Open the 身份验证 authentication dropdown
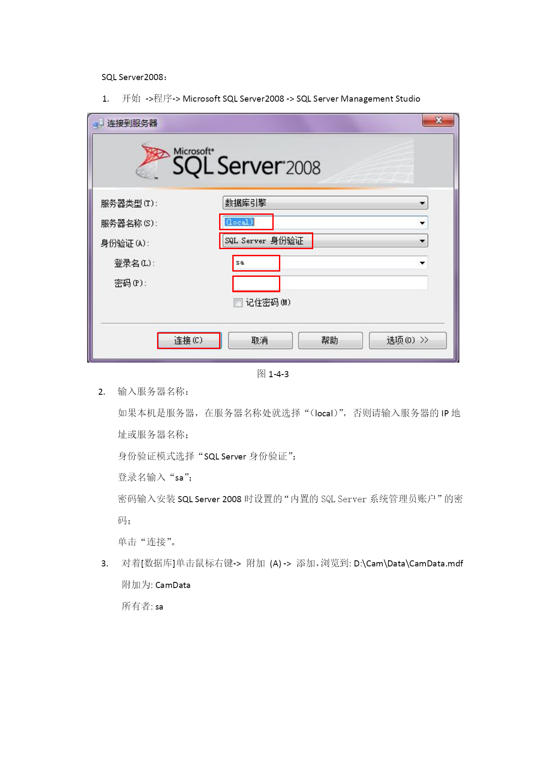This screenshot has width=546, height=772. tap(325, 241)
